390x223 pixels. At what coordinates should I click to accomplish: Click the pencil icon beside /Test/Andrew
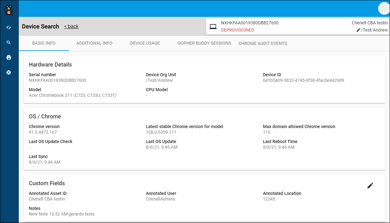coord(358,30)
